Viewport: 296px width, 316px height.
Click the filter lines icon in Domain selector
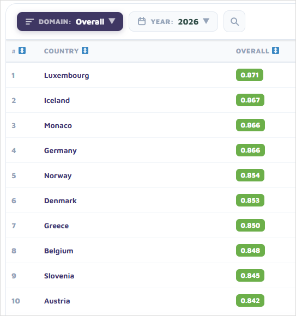pos(29,22)
